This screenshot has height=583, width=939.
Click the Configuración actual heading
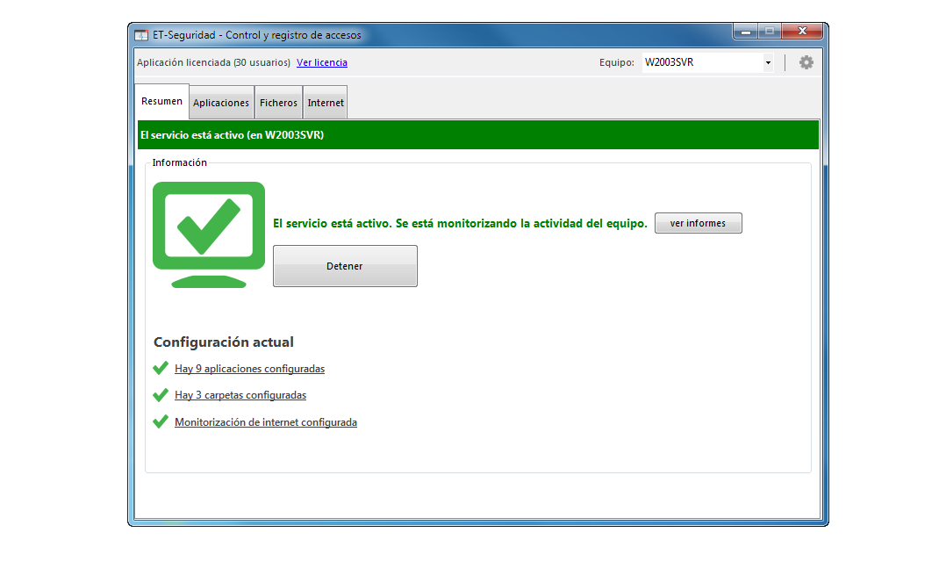coord(224,342)
